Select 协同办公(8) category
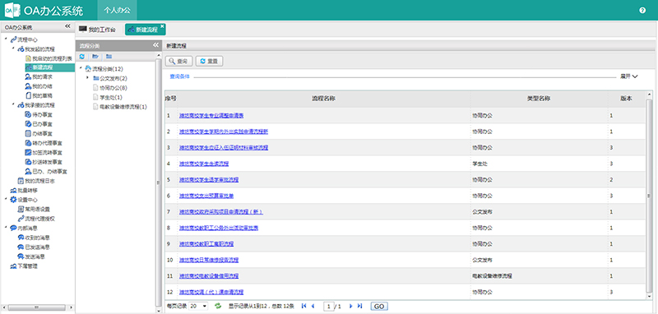 113,88
